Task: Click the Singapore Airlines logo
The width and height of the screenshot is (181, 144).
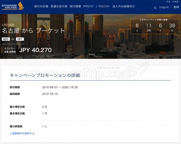Action: click(x=13, y=6)
